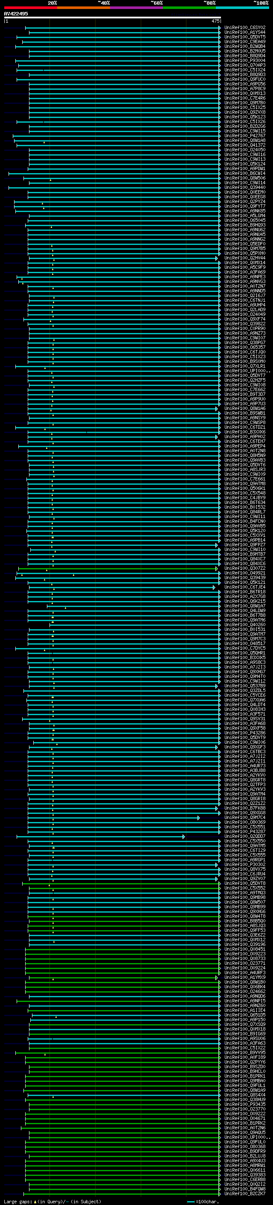Image resolution: width=273 pixels, height=1205 pixels.
Task: Click the green ~80% identity legend segment
Action: tap(189, 8)
